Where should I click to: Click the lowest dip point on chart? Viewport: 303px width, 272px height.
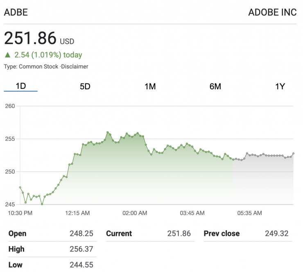click(x=42, y=204)
